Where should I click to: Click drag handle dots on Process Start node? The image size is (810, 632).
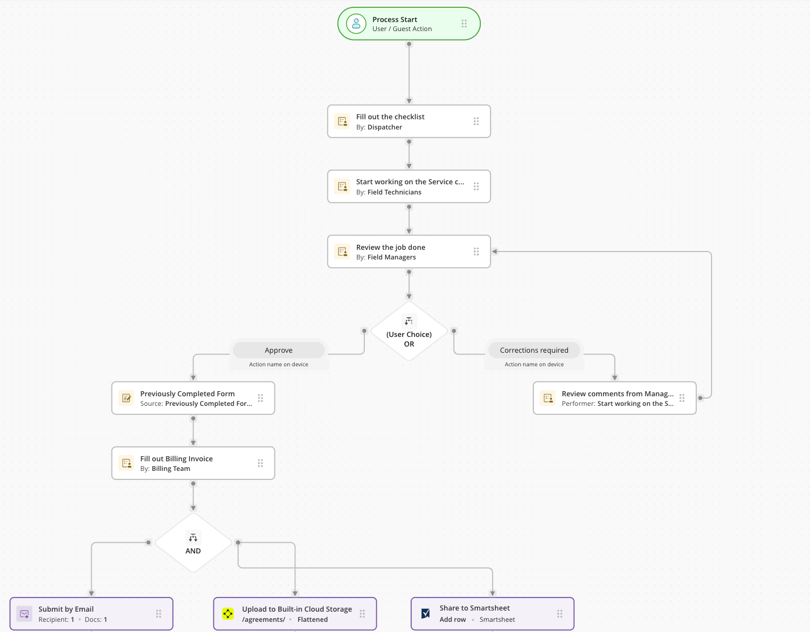tap(464, 24)
